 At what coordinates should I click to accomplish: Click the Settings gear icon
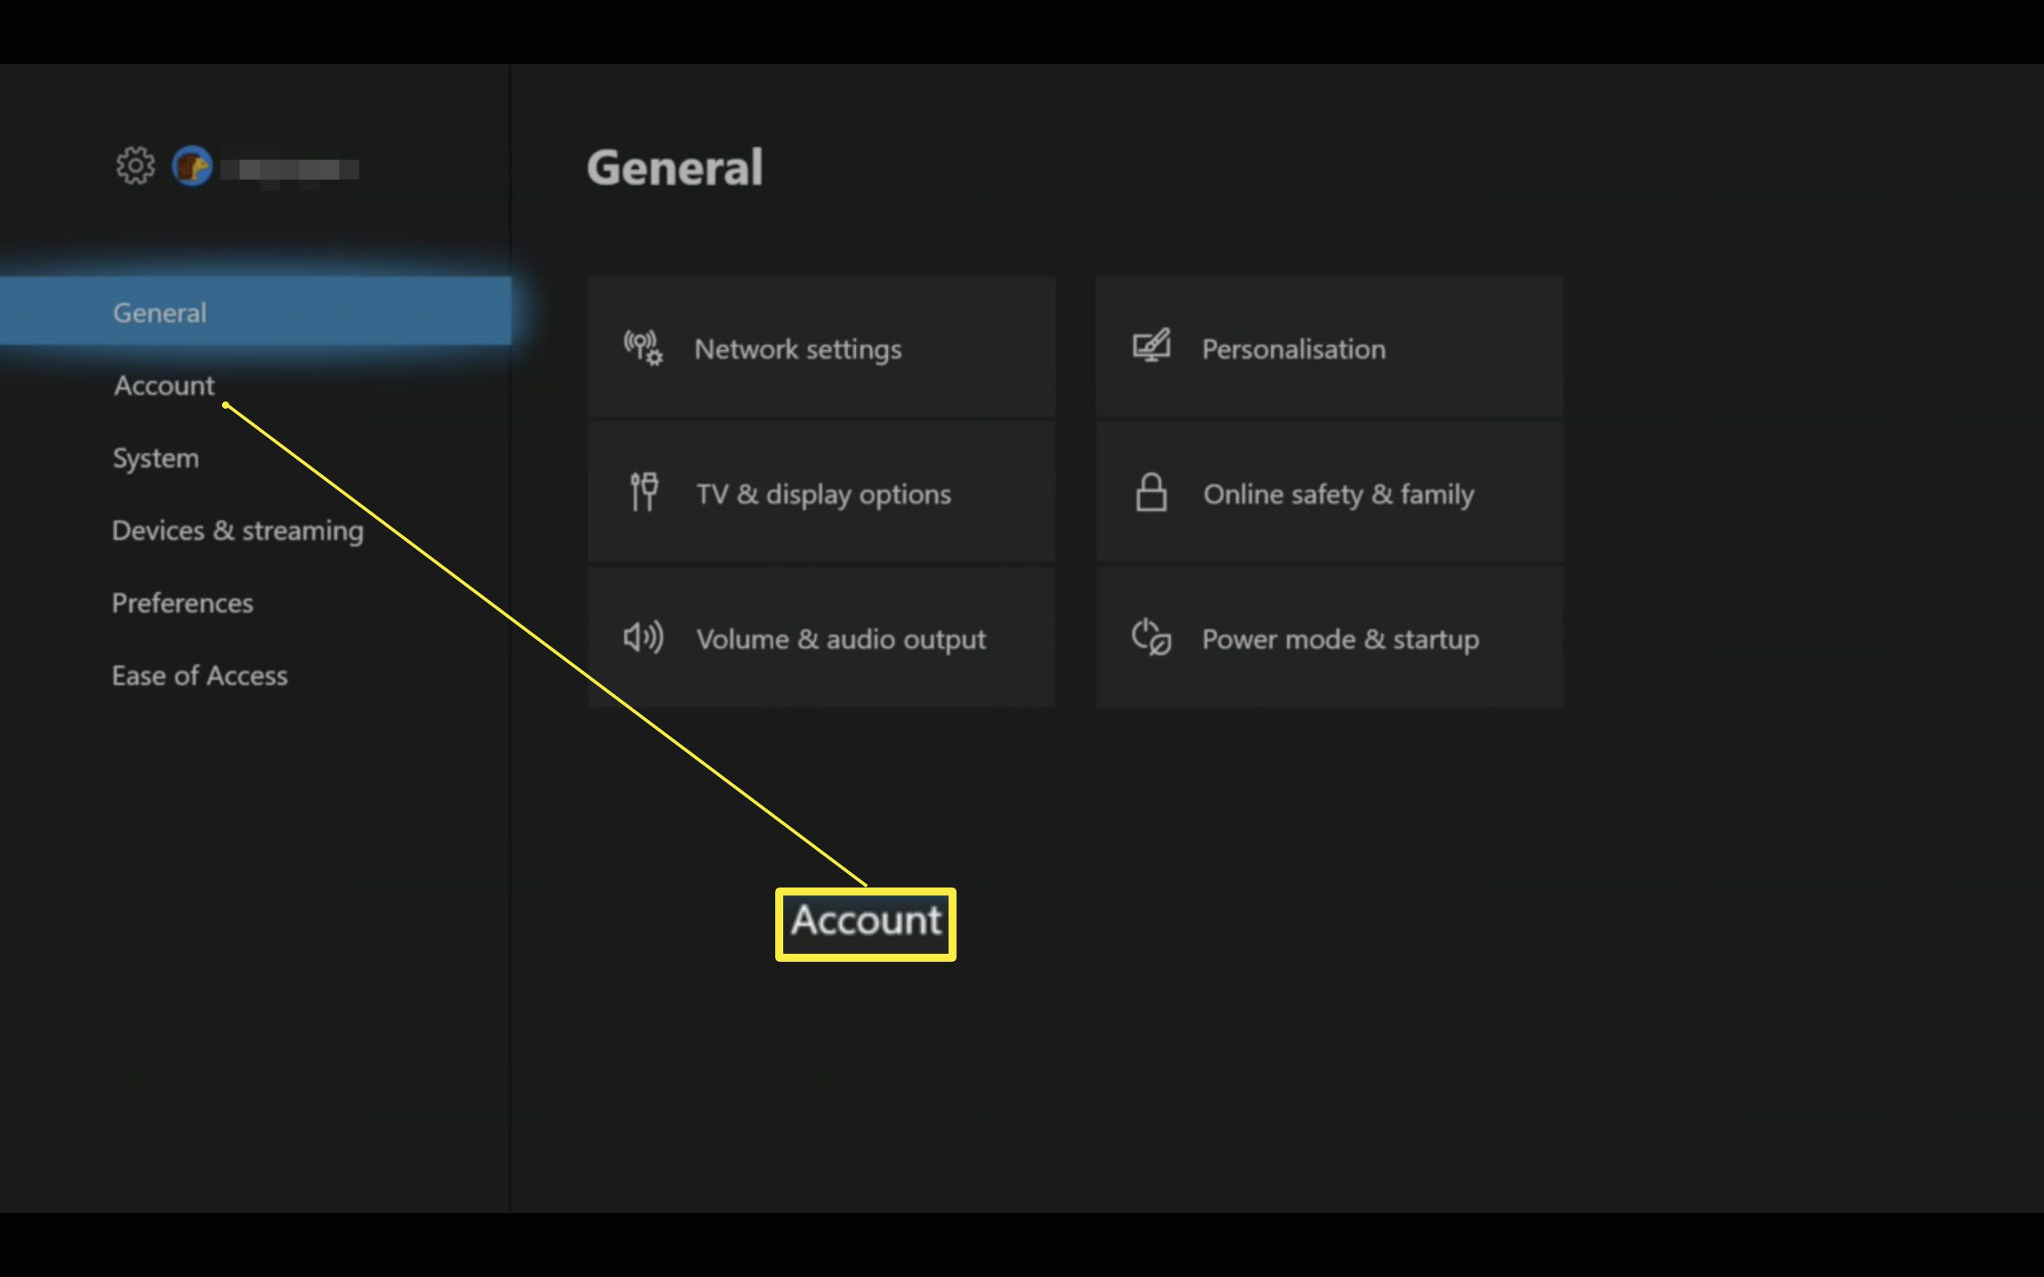pyautogui.click(x=136, y=164)
